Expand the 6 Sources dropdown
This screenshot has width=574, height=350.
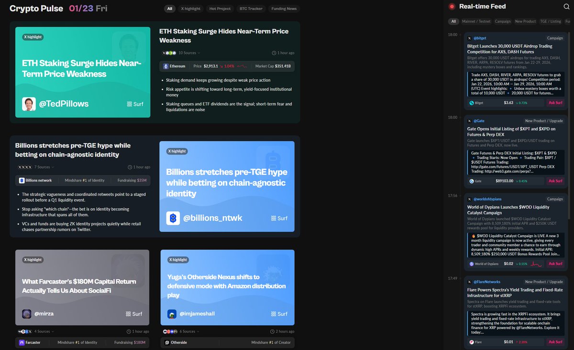pyautogui.click(x=190, y=331)
